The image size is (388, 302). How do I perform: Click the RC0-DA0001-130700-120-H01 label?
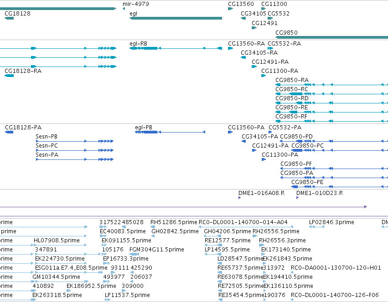tap(336, 268)
